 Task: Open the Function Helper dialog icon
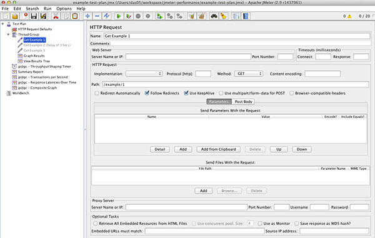pos(236,16)
